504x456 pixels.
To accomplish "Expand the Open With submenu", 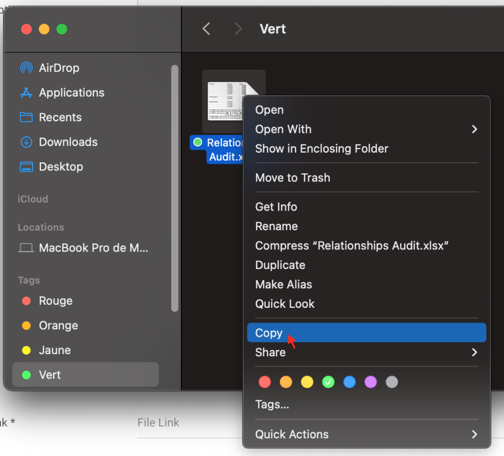I will pyautogui.click(x=474, y=129).
